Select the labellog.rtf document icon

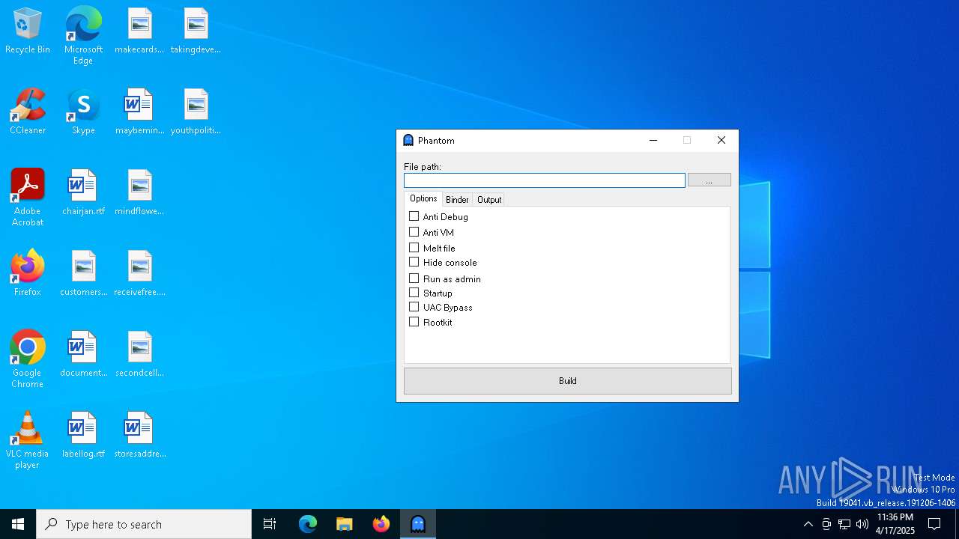point(83,436)
